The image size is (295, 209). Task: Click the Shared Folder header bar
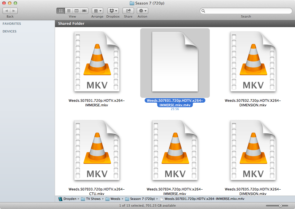(175, 24)
